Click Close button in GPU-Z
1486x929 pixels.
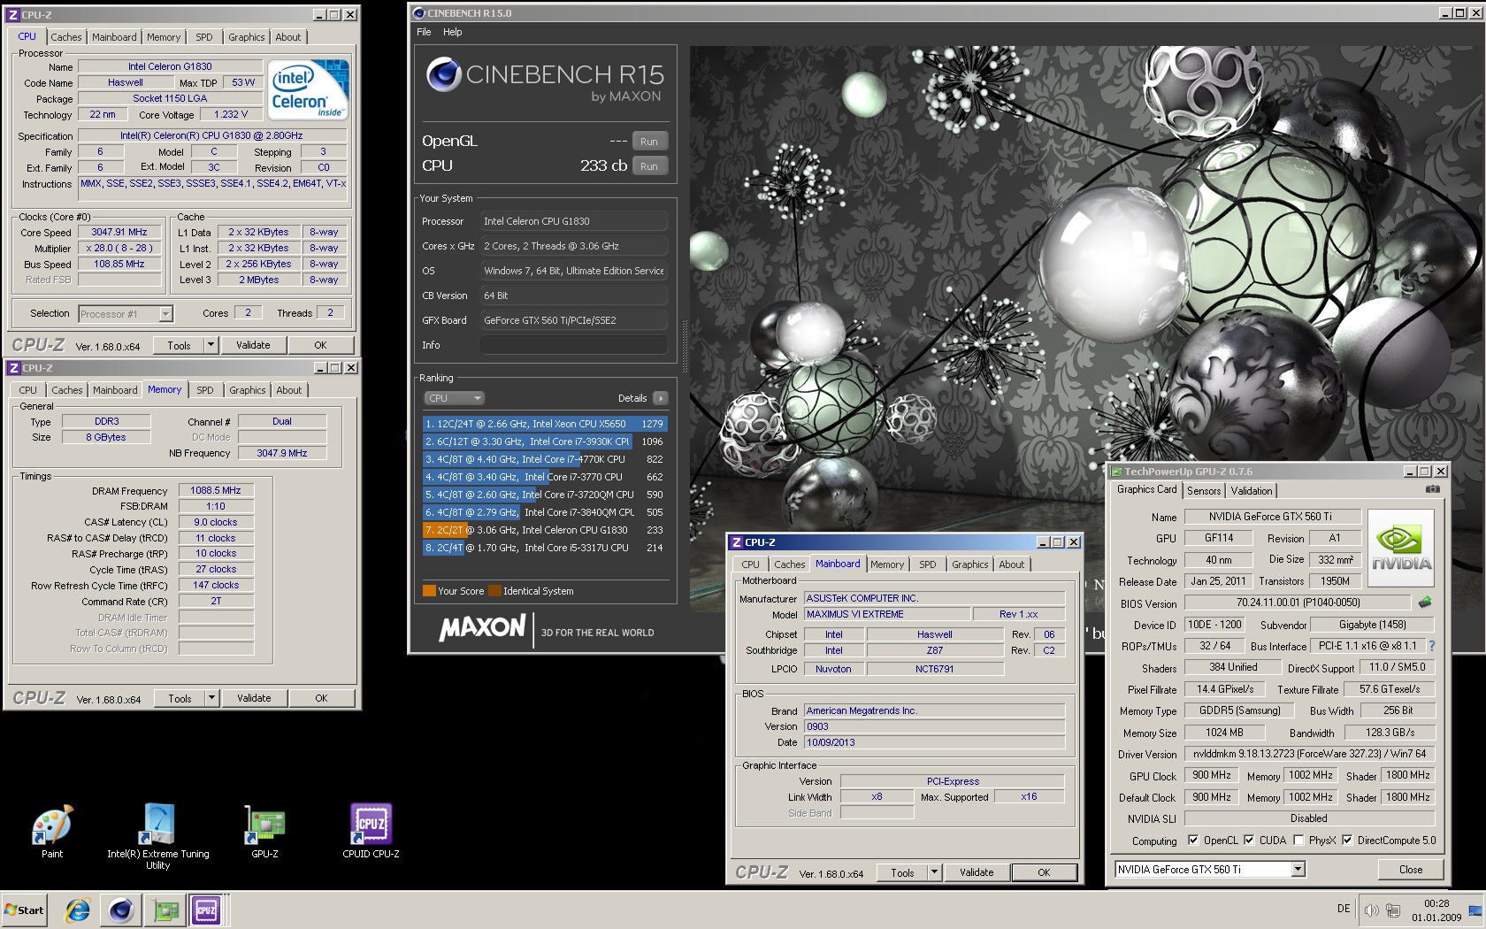tap(1411, 870)
